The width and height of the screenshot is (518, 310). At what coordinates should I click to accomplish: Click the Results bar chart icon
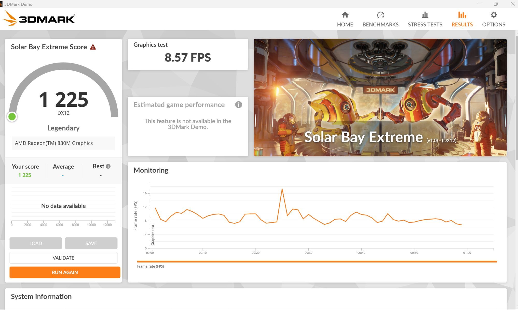point(462,15)
